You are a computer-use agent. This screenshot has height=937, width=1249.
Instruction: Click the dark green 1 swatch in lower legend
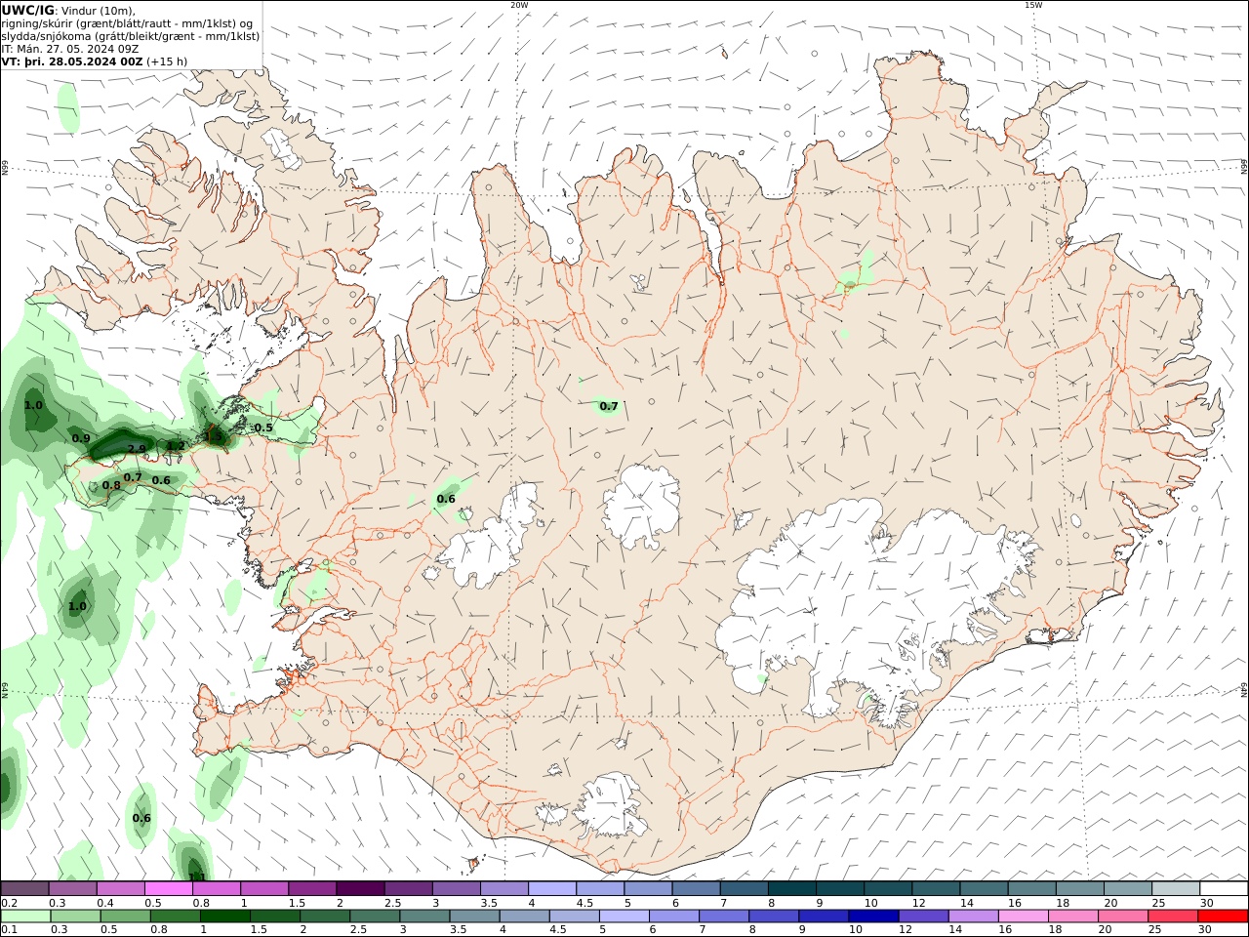coord(225,917)
